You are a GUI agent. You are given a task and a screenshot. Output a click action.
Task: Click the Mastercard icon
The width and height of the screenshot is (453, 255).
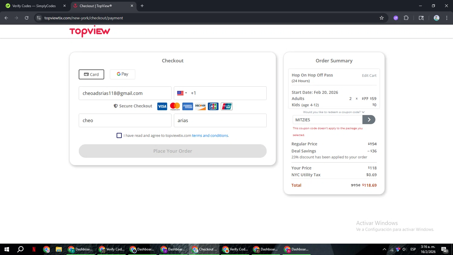(x=175, y=106)
